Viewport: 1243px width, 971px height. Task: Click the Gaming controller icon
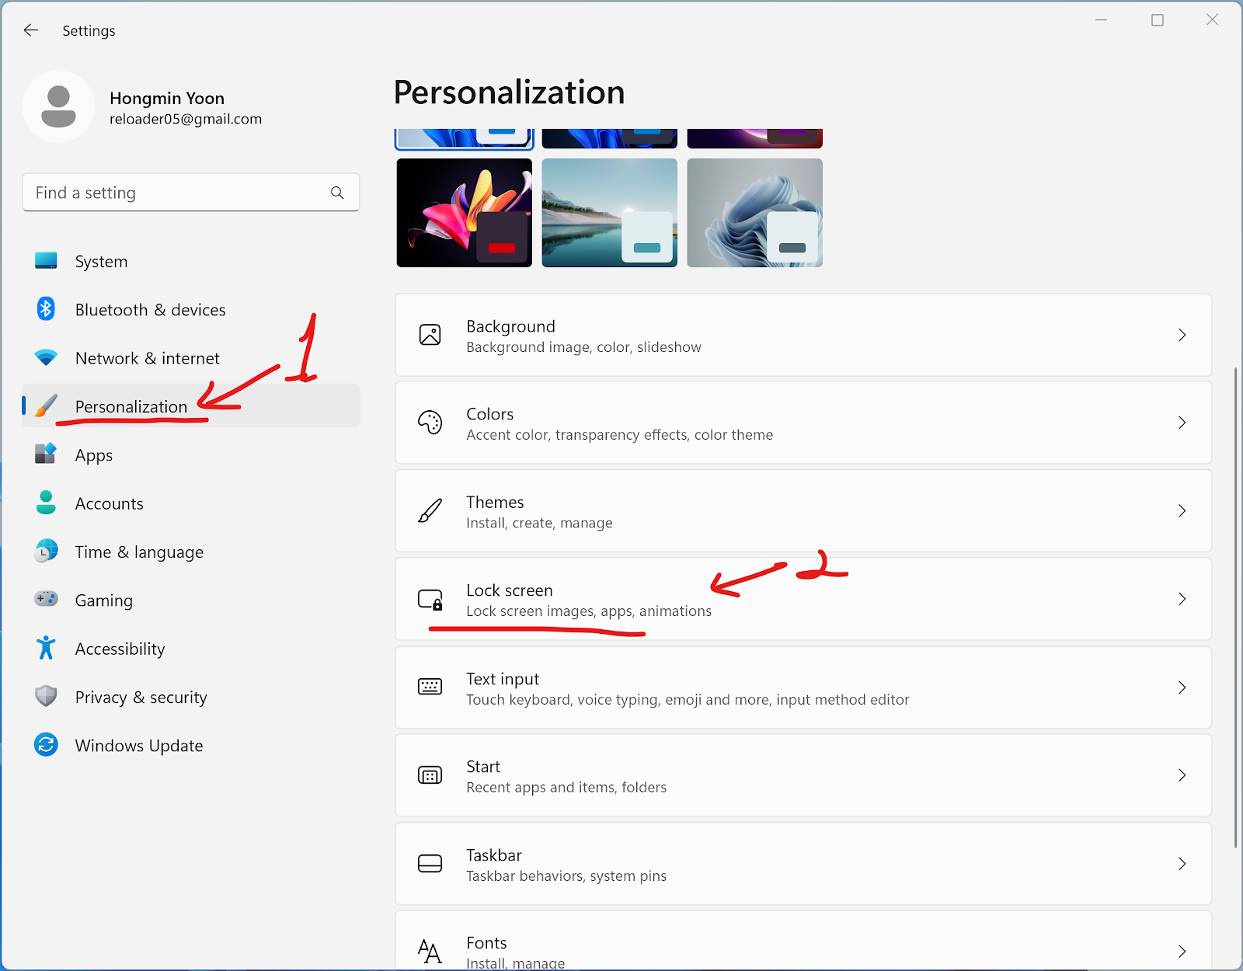(x=46, y=599)
